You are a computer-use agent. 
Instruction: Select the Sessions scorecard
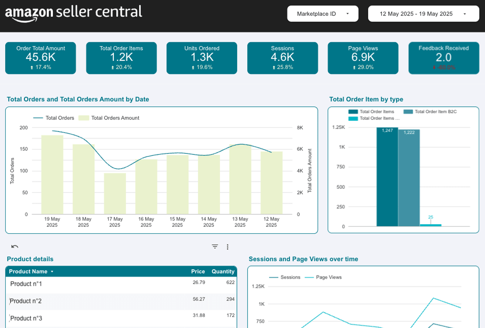pyautogui.click(x=283, y=58)
